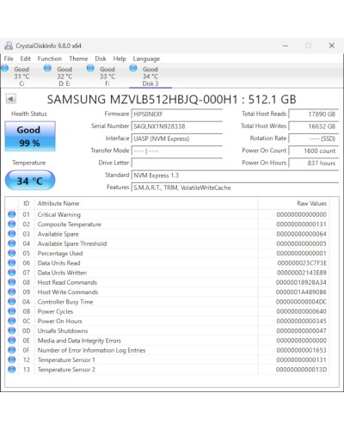
Task: Click the status icon for Unsafe Shutdowns
Action: point(12,330)
